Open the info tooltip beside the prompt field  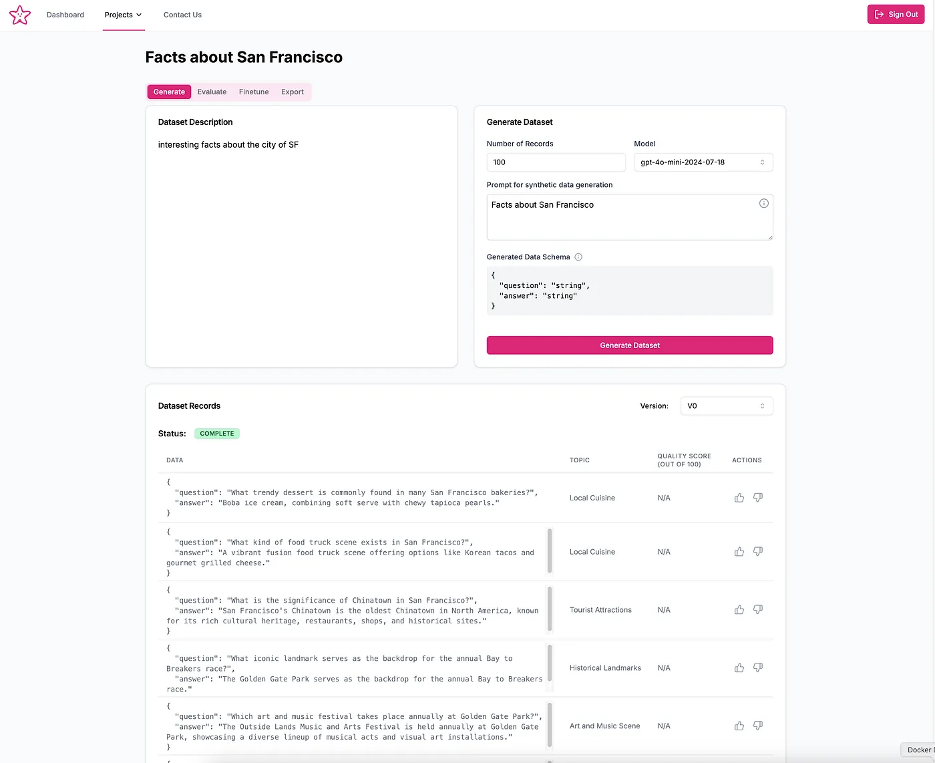click(x=763, y=203)
